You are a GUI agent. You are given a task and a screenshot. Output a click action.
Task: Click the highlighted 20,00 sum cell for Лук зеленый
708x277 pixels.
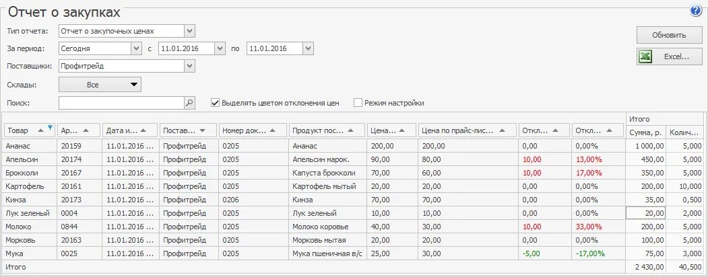(646, 214)
